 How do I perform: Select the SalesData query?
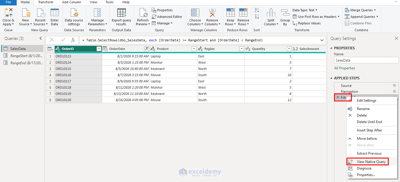tap(22, 48)
